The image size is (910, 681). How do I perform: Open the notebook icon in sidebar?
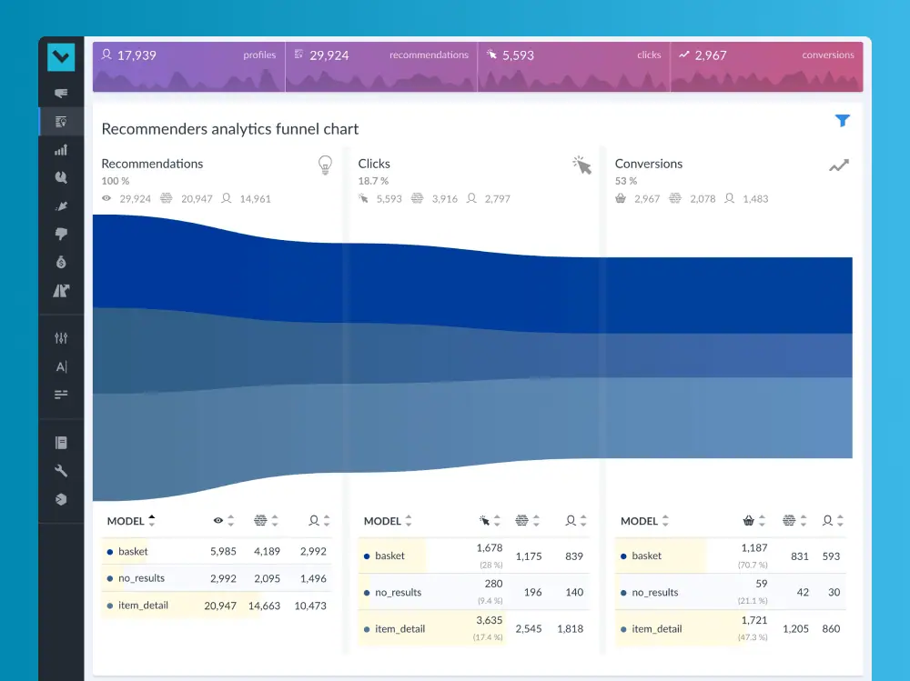(x=61, y=443)
